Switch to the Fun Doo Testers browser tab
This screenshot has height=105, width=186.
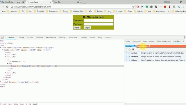coord(11,2)
